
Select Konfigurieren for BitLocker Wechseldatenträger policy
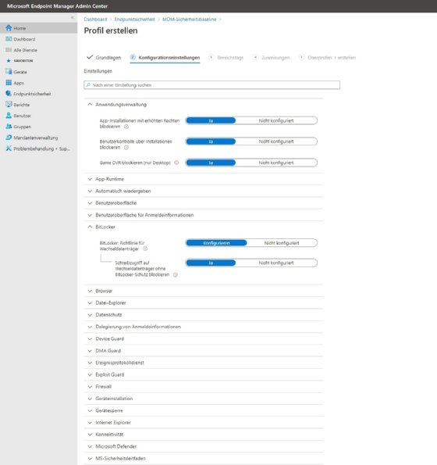pos(216,243)
